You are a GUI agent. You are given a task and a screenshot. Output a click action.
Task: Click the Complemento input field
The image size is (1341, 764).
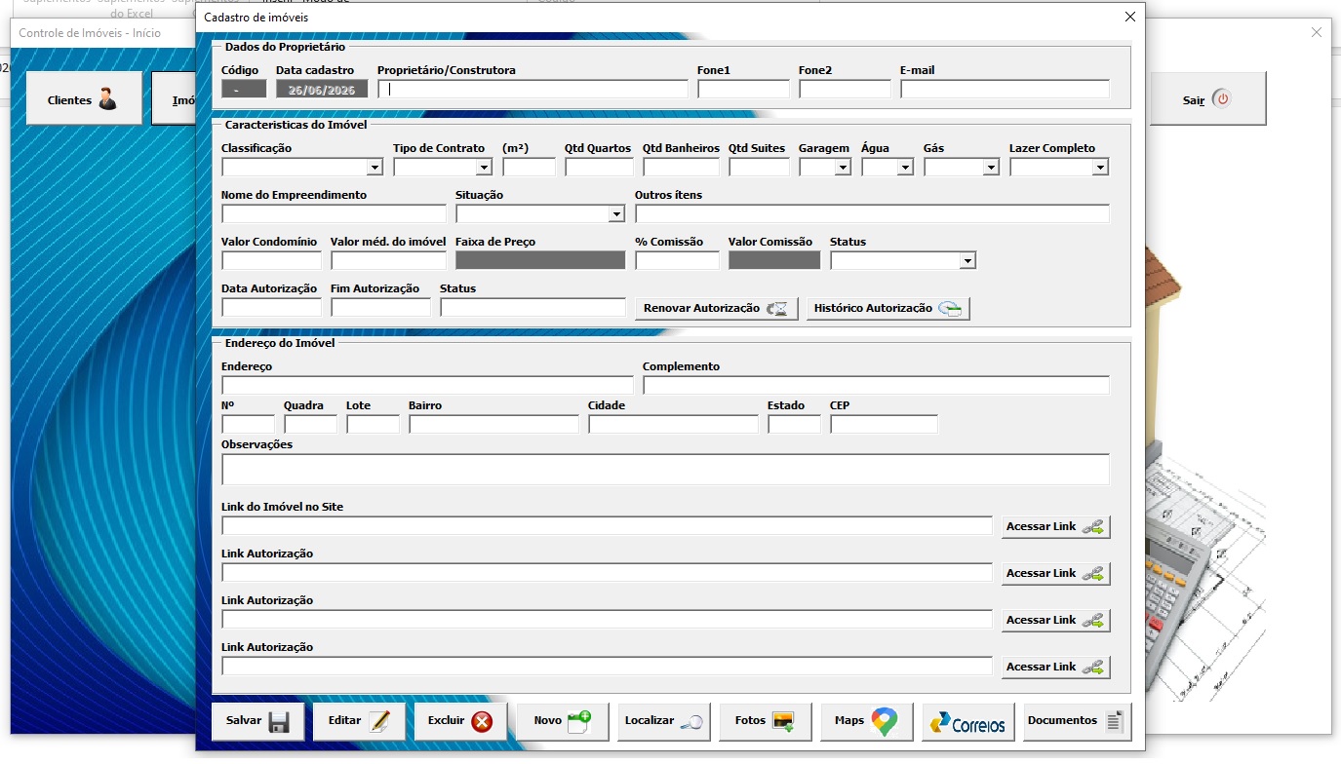876,386
